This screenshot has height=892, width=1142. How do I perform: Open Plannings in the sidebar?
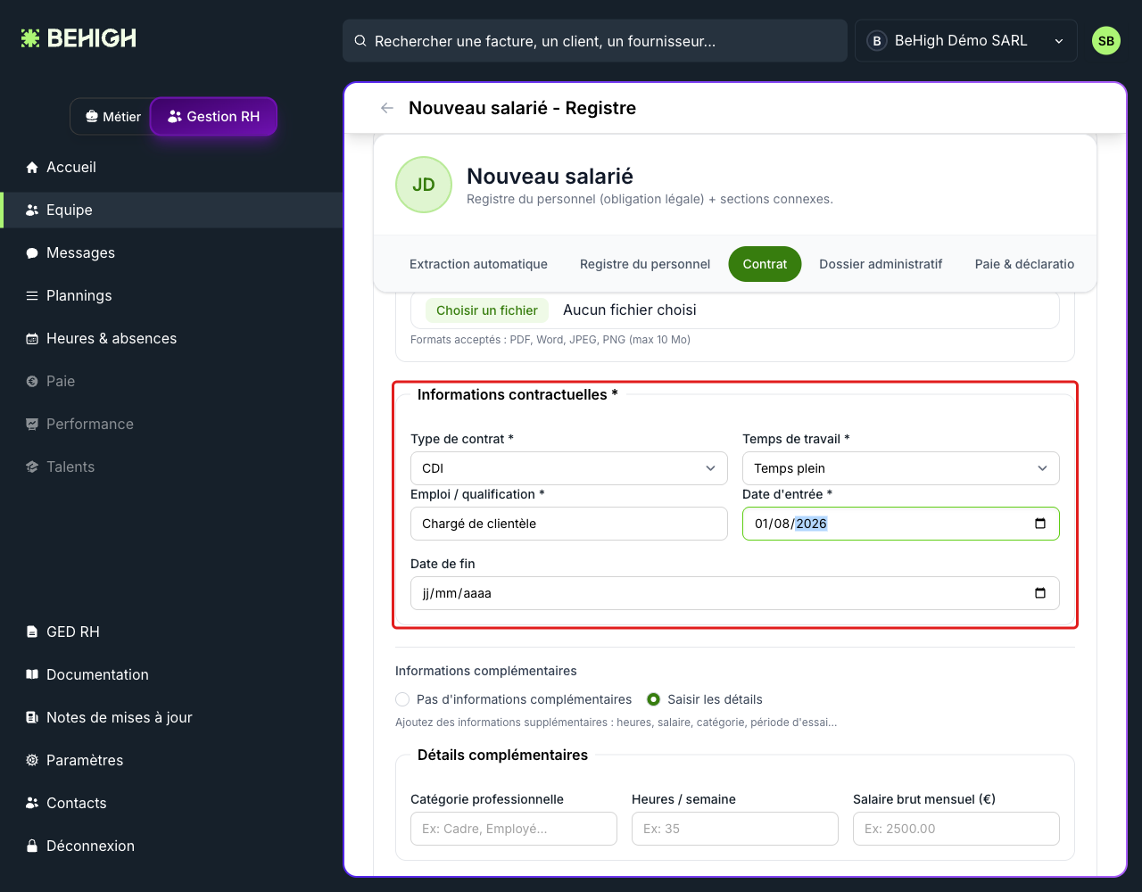[x=171, y=295]
